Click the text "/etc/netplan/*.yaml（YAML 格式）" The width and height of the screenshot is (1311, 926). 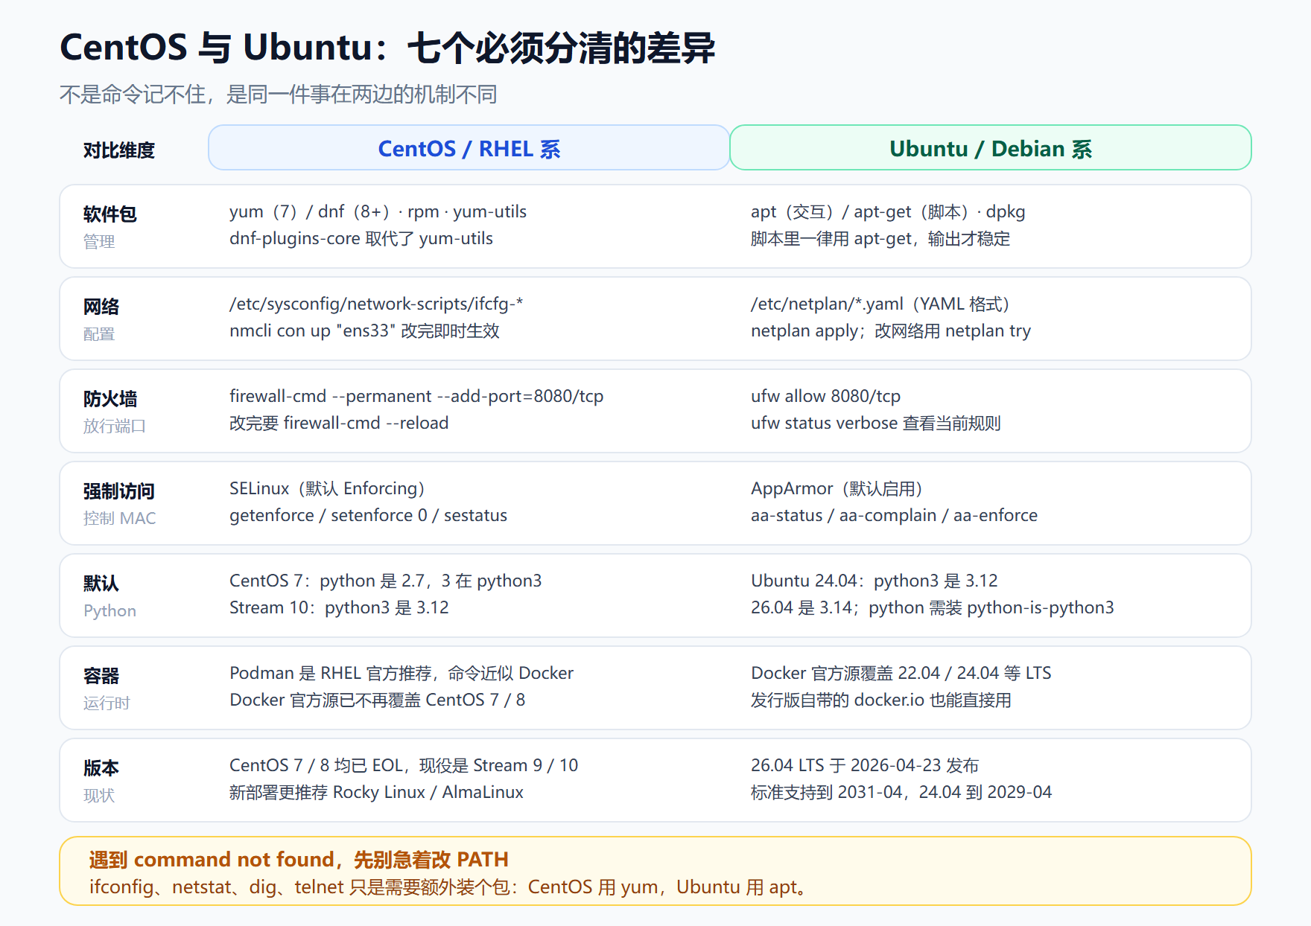(880, 304)
